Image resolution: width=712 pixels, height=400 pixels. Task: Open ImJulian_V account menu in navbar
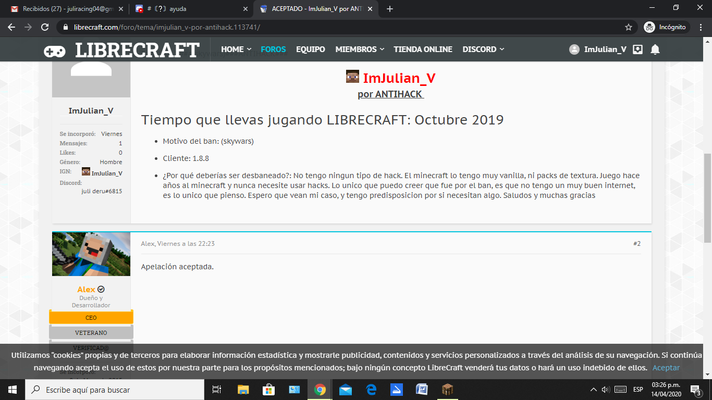coord(605,49)
